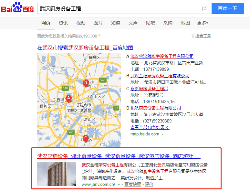
Task: Select the 网页 tab
Action: [x=46, y=23]
